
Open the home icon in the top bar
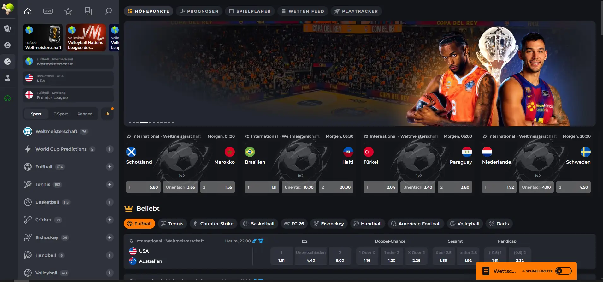coord(28,11)
